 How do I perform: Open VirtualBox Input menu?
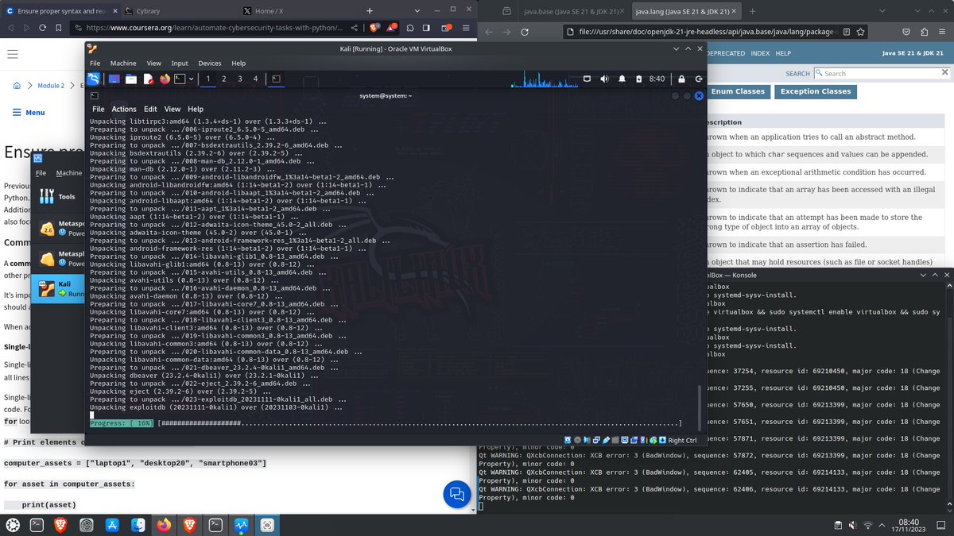(180, 63)
